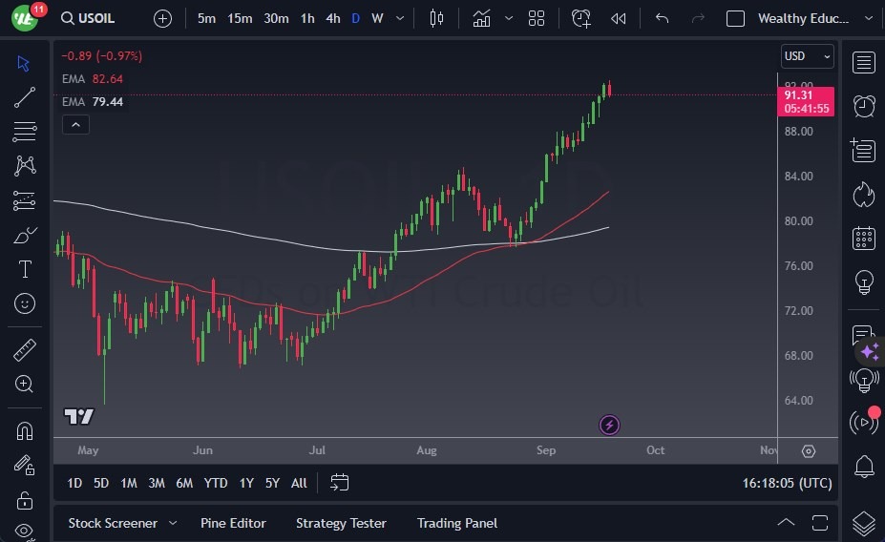The image size is (885, 542).
Task: Set the chart range to YTD
Action: 216,483
